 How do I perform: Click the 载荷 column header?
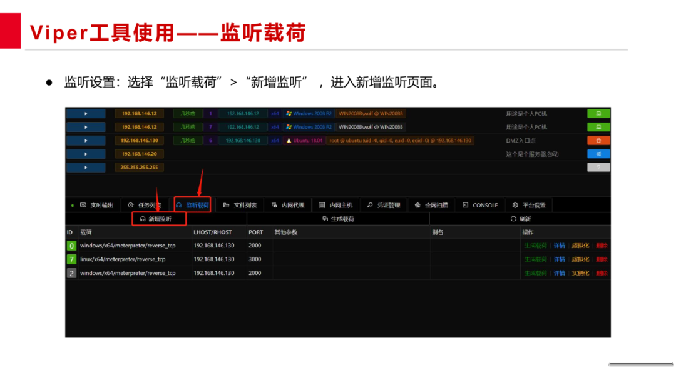[86, 232]
